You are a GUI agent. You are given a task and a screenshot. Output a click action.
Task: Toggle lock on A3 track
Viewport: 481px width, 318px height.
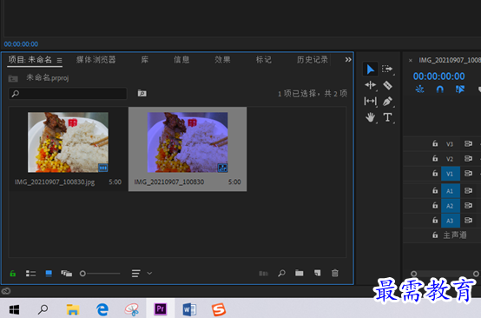(435, 221)
